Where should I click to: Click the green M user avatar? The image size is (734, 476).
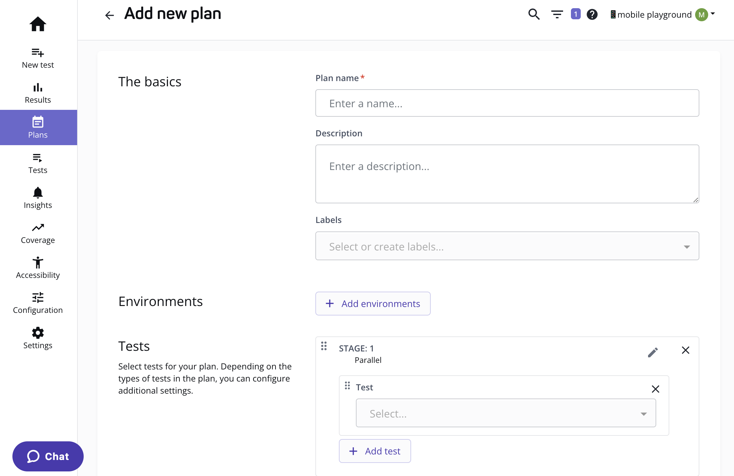pos(701,15)
